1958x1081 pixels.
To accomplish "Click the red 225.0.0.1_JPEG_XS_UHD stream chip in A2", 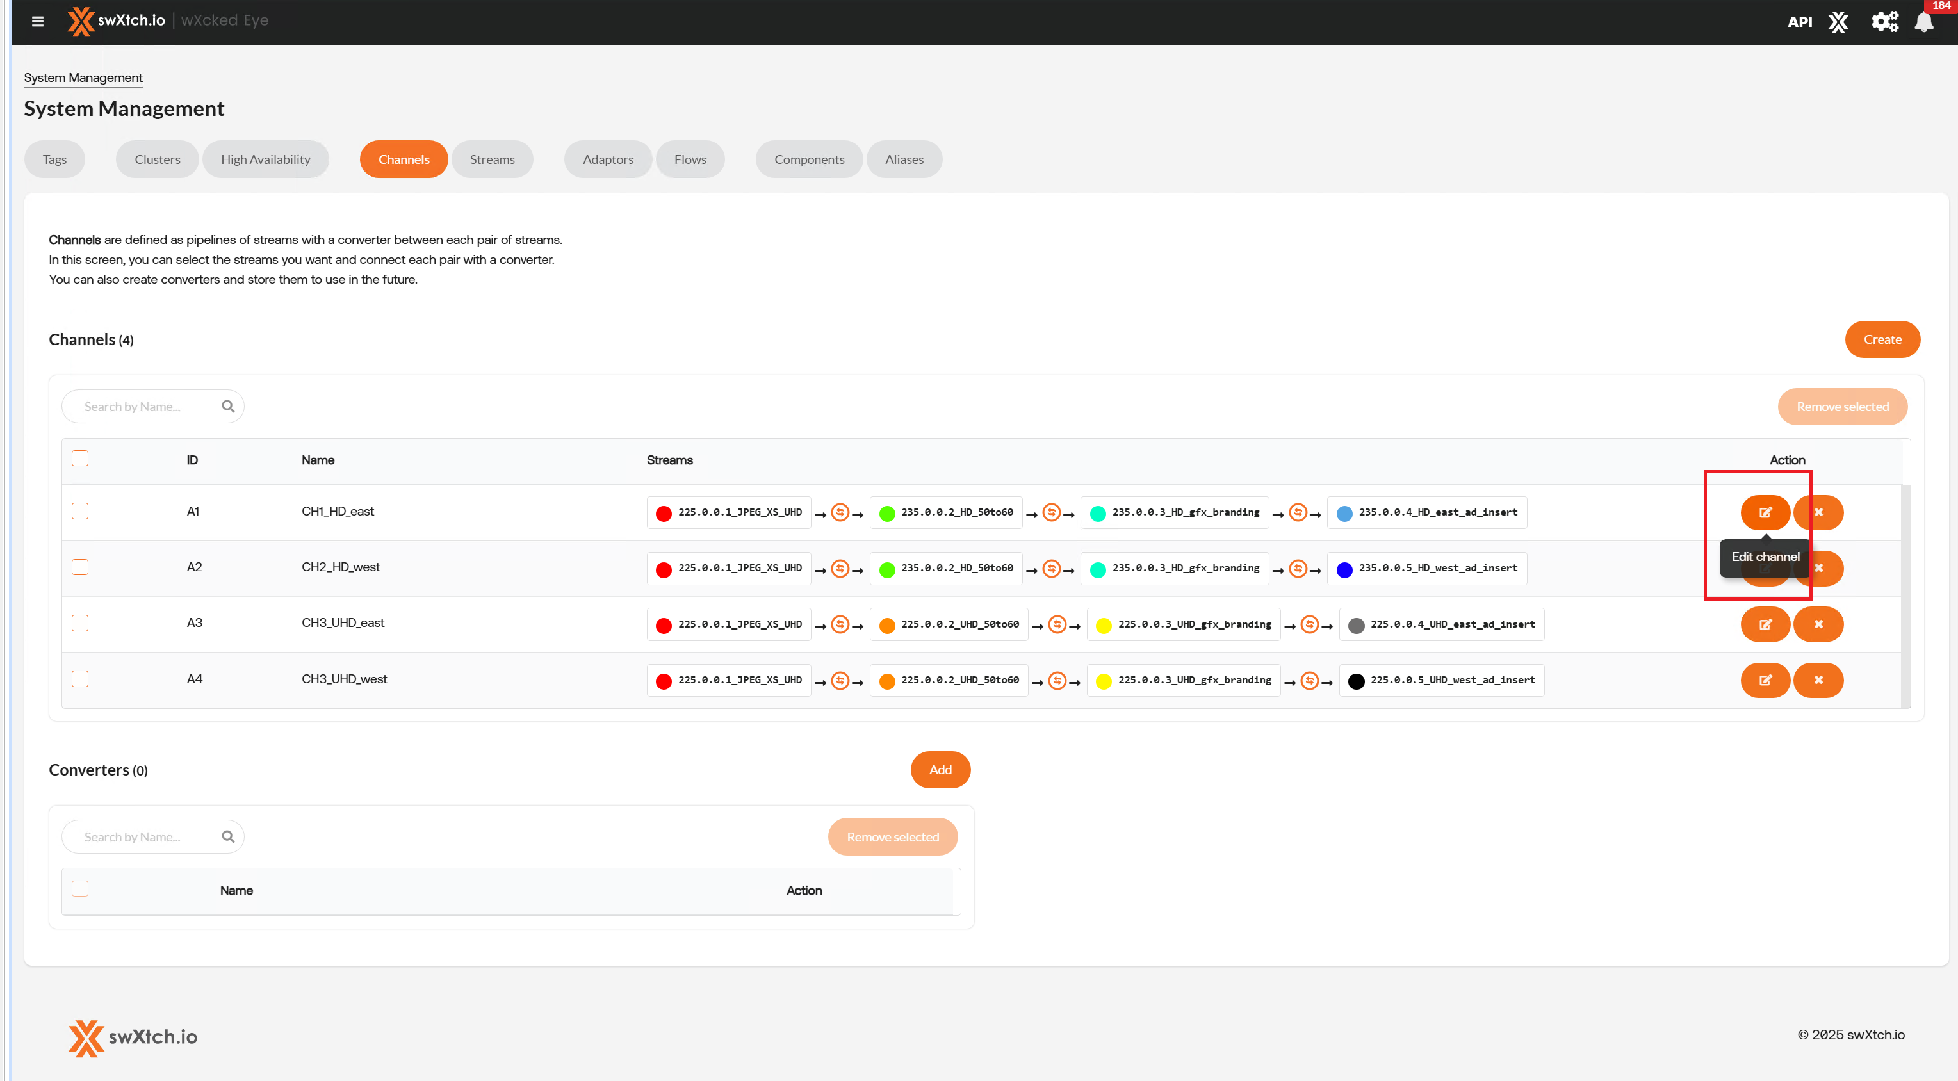I will [729, 569].
